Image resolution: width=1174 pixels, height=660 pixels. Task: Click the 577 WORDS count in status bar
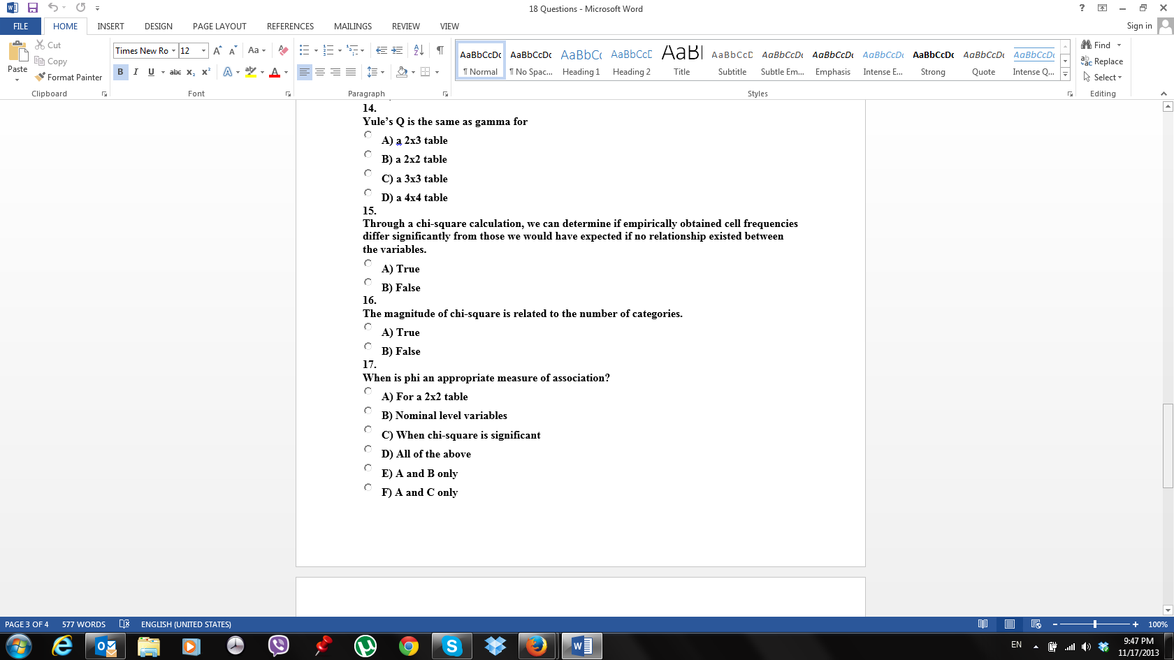click(x=84, y=624)
